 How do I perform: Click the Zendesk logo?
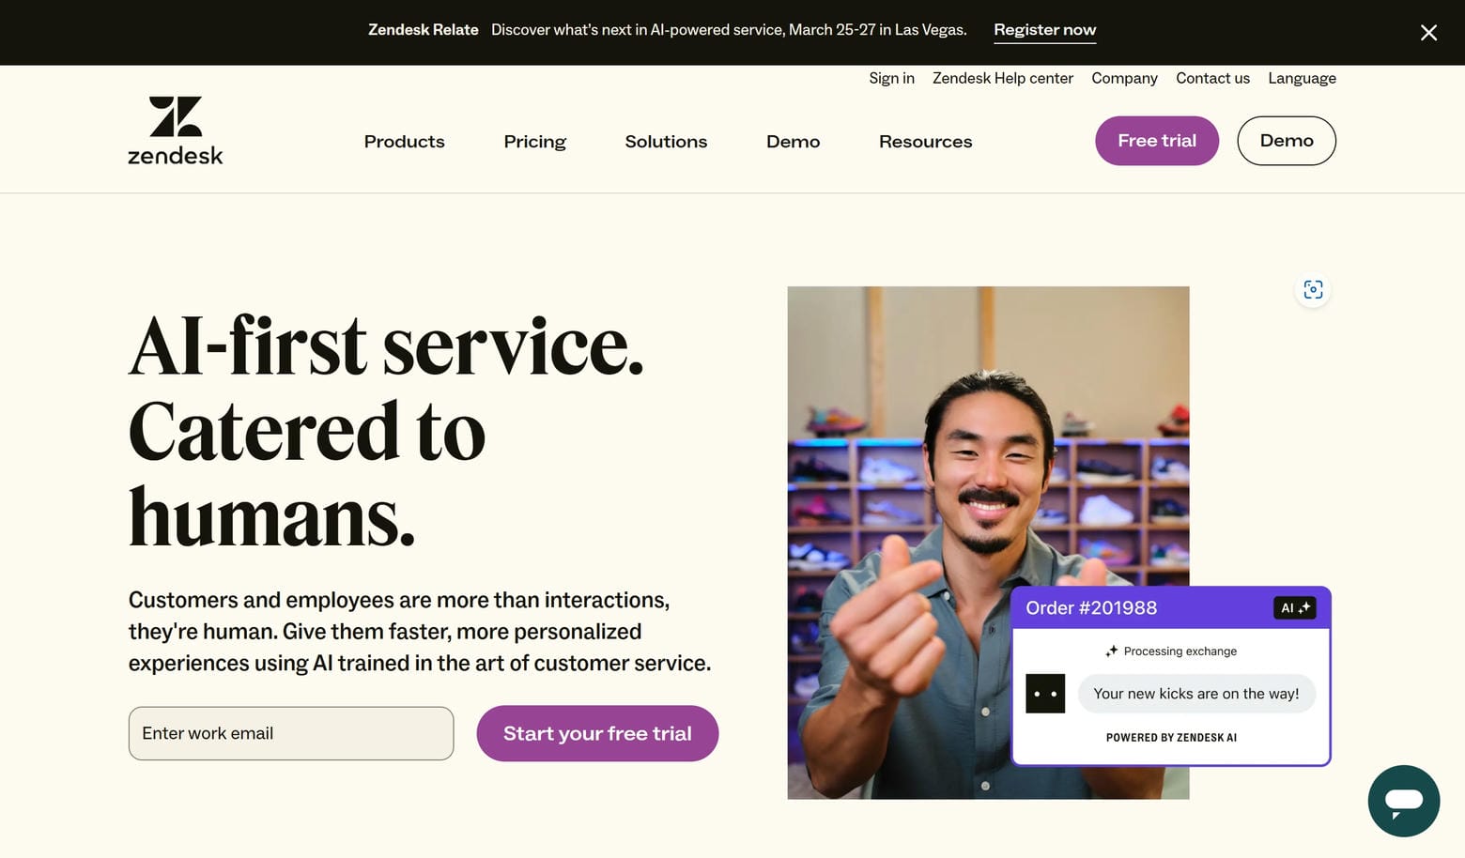pos(176,130)
